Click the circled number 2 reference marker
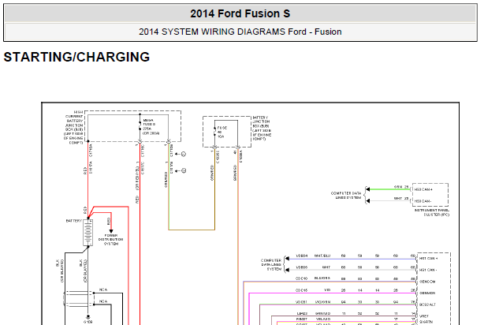 [184, 170]
